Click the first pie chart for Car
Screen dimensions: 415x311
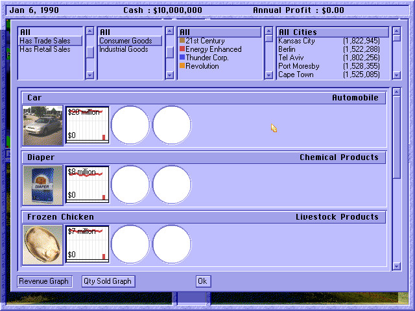click(130, 125)
